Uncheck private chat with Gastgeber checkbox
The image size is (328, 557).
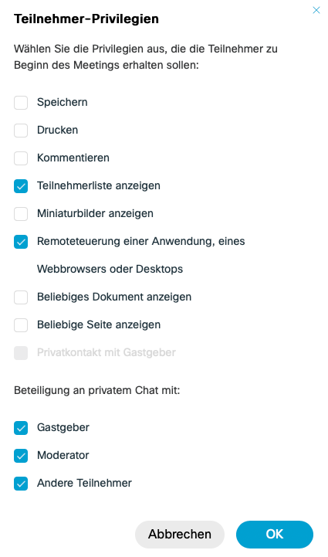pos(21,428)
